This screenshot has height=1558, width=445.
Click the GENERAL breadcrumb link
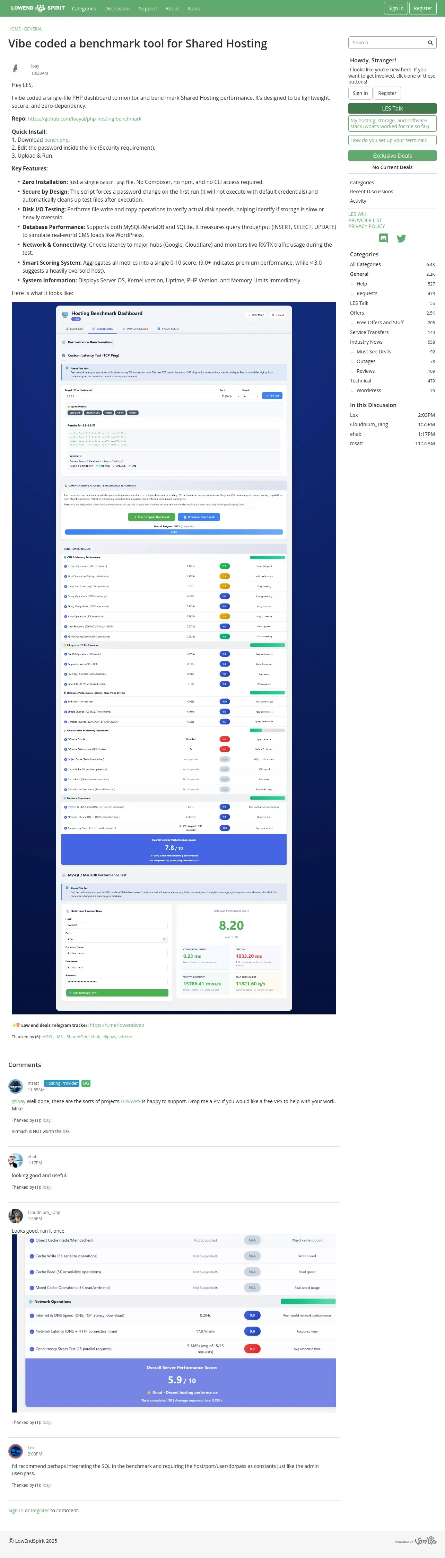pyautogui.click(x=33, y=29)
